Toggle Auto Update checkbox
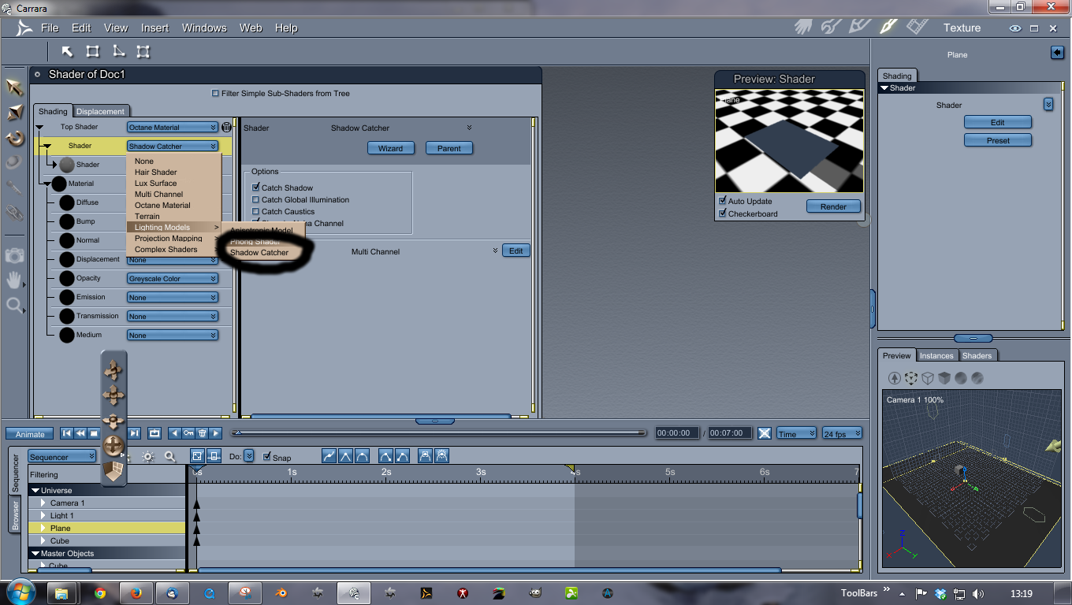The height and width of the screenshot is (605, 1072). 722,201
